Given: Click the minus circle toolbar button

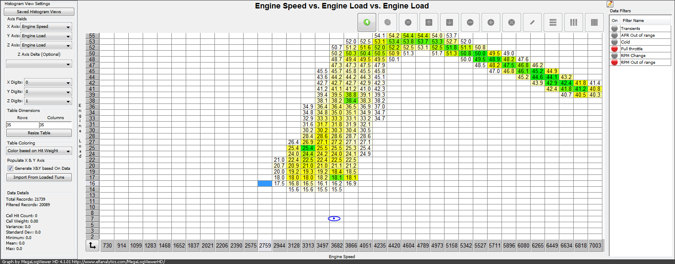Looking at the screenshot, I should point(470,22).
